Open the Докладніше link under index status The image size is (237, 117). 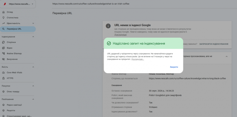tap(120, 35)
